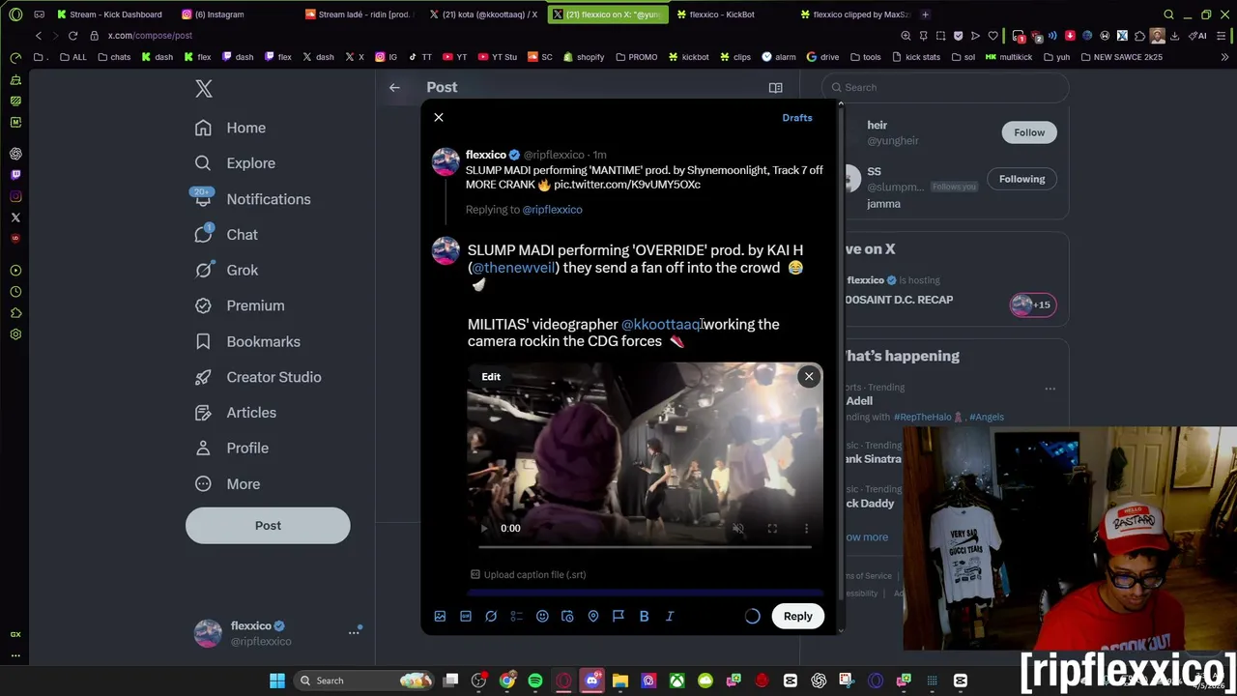Apply bold formatting to reply text
The height and width of the screenshot is (696, 1237).
(644, 616)
